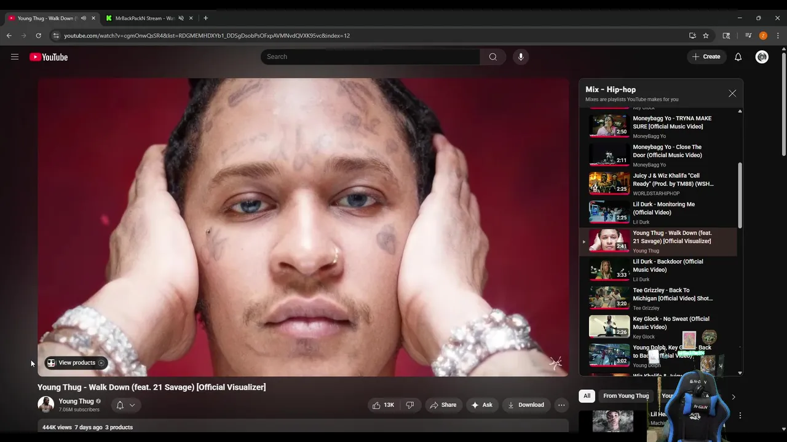787x442 pixels.
Task: Start voice search with microphone icon
Action: pos(521,56)
